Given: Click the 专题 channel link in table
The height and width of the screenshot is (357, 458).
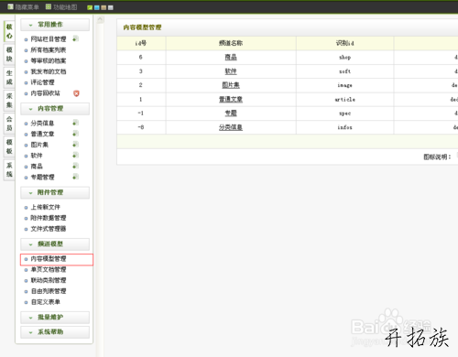Looking at the screenshot, I should pyautogui.click(x=231, y=114).
